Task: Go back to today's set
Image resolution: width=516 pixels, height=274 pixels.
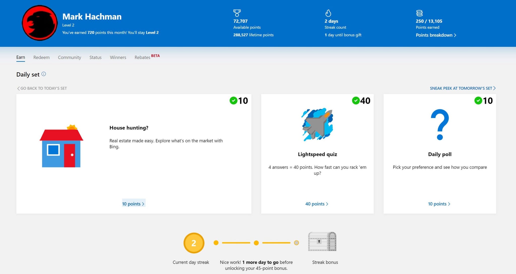Action: pos(42,88)
